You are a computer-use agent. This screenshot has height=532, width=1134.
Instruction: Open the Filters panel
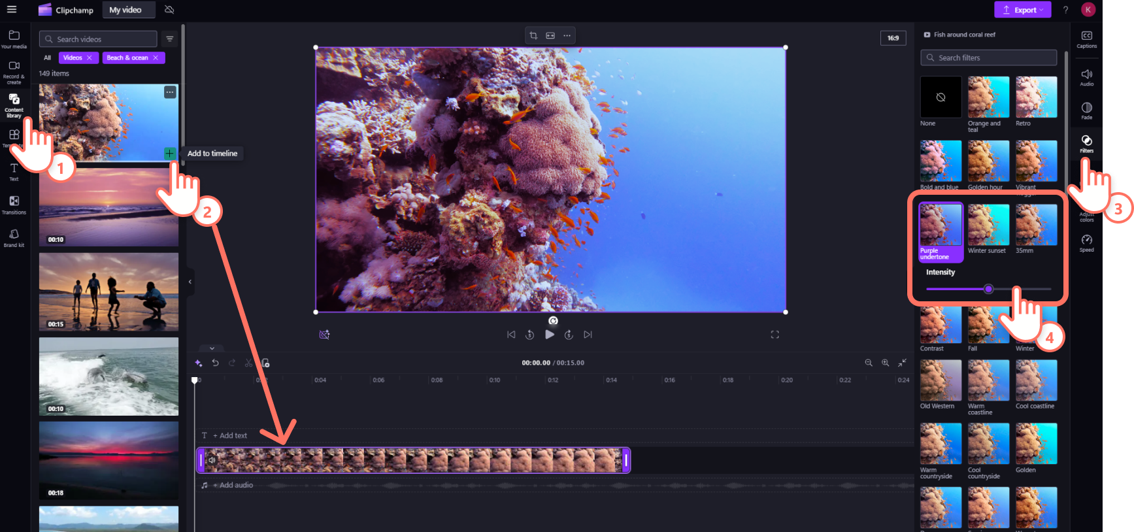pyautogui.click(x=1086, y=144)
